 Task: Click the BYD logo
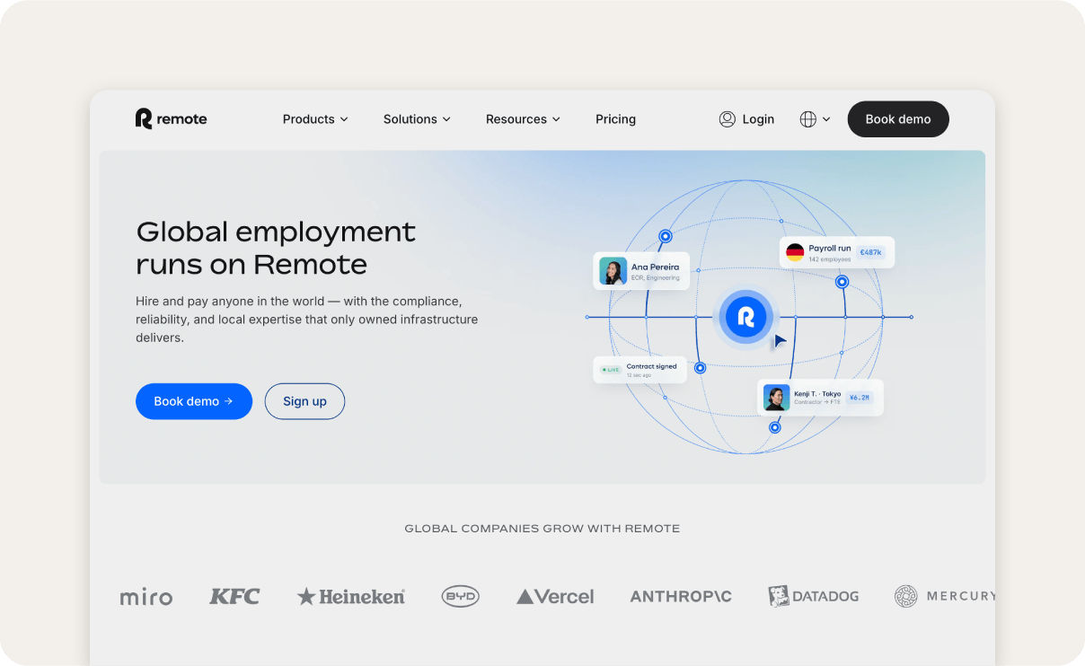tap(461, 596)
